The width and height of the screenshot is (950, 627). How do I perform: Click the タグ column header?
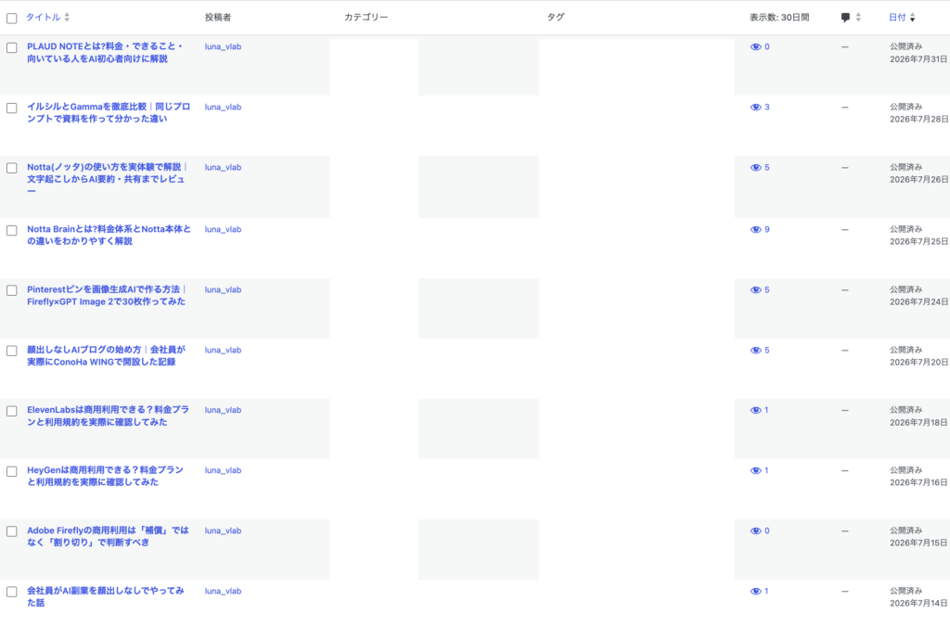coord(556,18)
